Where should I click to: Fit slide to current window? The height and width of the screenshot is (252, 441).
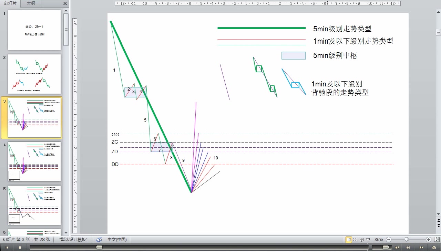tap(437, 240)
